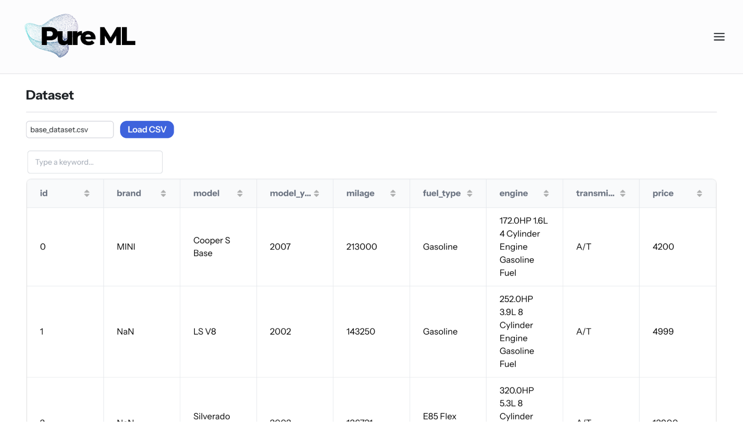Click the Dataset heading
The image size is (743, 422).
pos(50,95)
